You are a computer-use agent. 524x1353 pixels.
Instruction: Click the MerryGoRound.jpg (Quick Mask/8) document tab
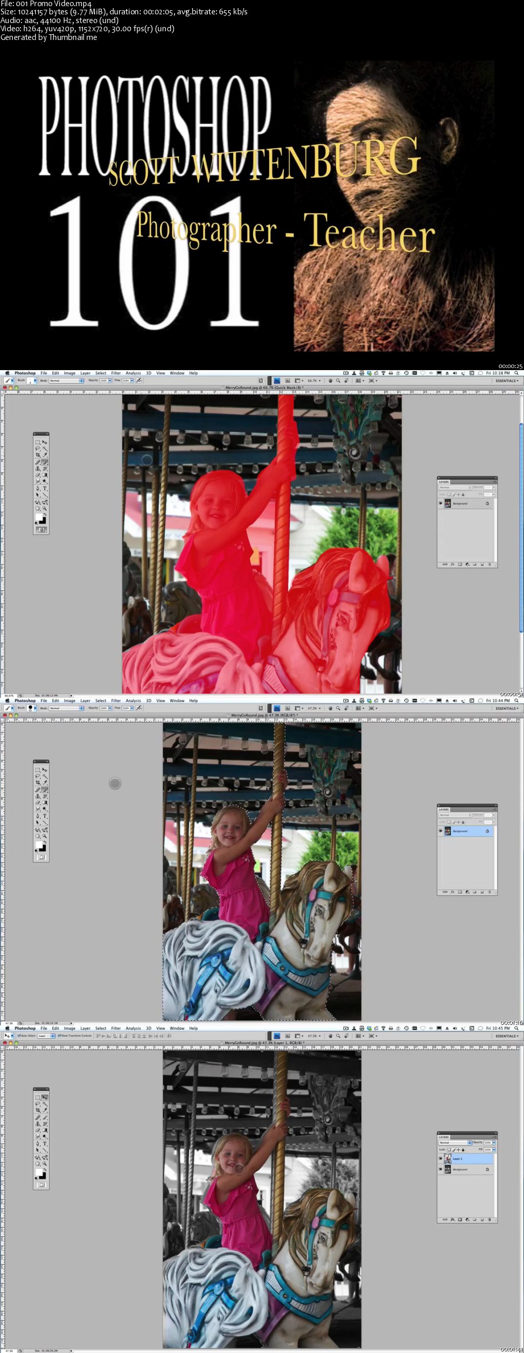tap(264, 388)
